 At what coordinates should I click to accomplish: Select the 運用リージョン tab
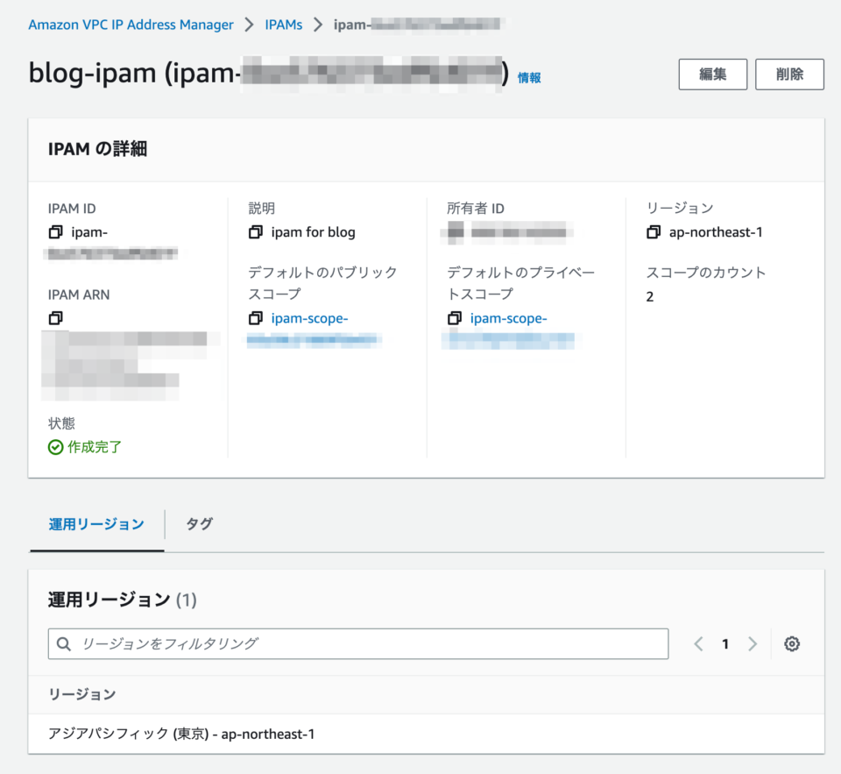pyautogui.click(x=96, y=523)
